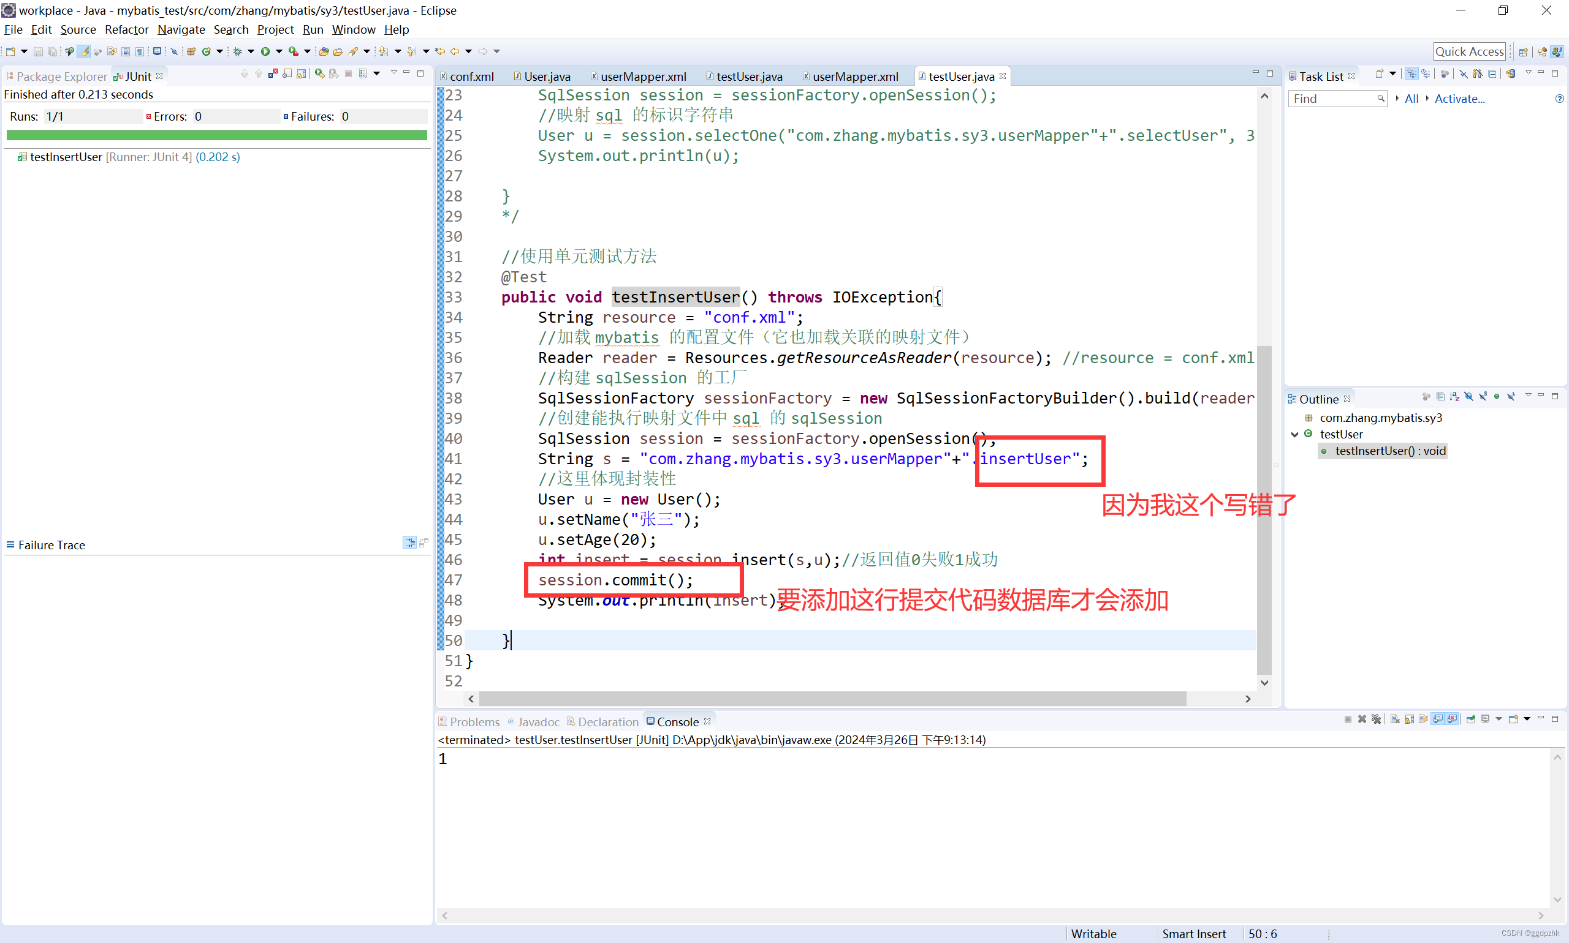Click the New wizard icon in main toolbar
This screenshot has width=1569, height=943.
pyautogui.click(x=10, y=51)
